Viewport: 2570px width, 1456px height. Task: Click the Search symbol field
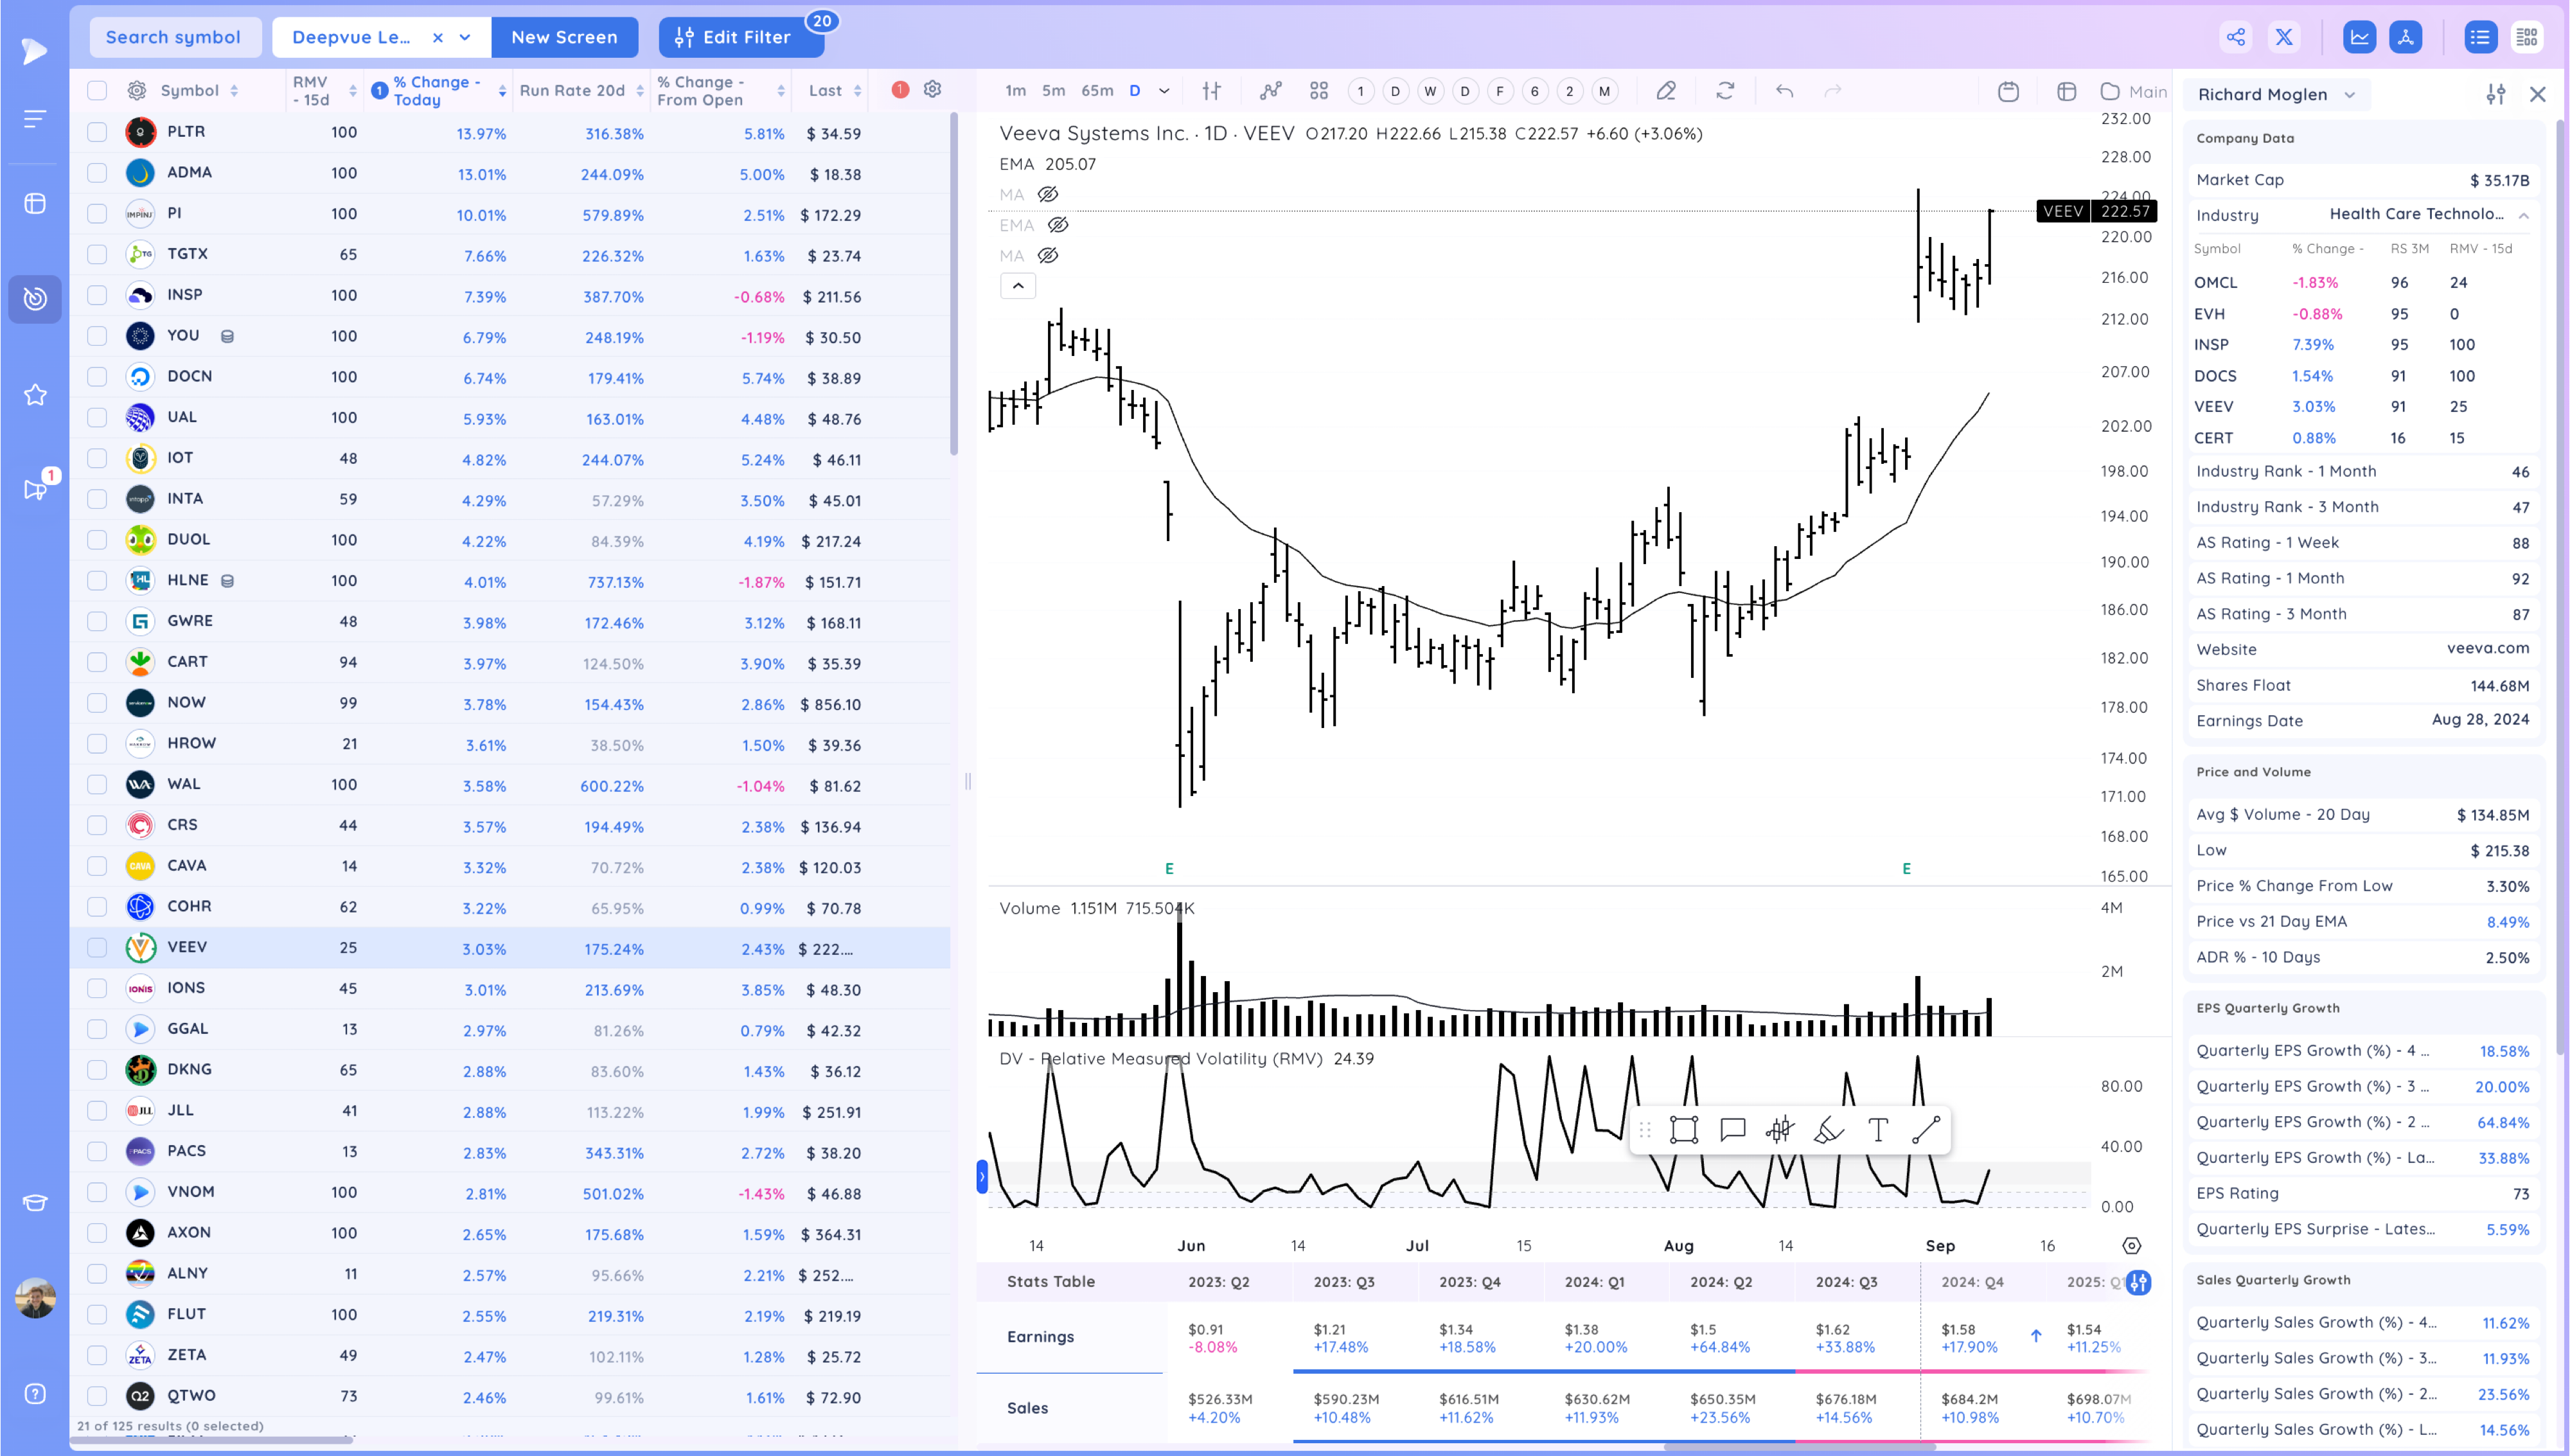pos(174,37)
